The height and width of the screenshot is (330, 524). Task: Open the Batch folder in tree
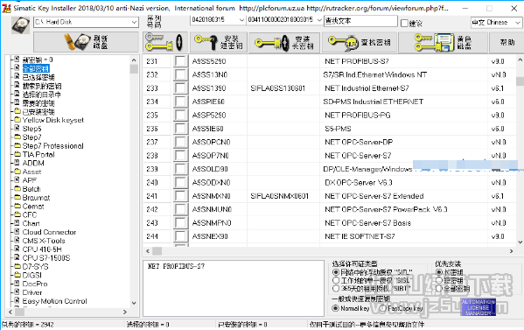[x=31, y=189]
